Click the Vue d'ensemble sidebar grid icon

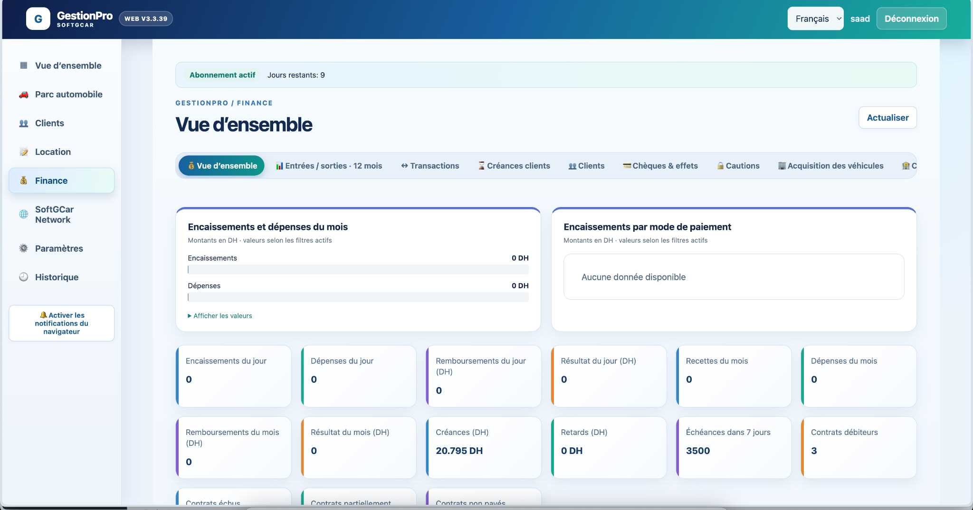pyautogui.click(x=24, y=66)
